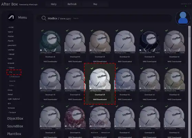Click the MatBox breadcrumb label
192x138 pixels.
[53, 18]
